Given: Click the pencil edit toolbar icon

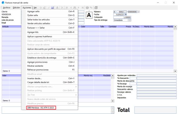Looking at the screenshot, I should (x=48, y=8).
